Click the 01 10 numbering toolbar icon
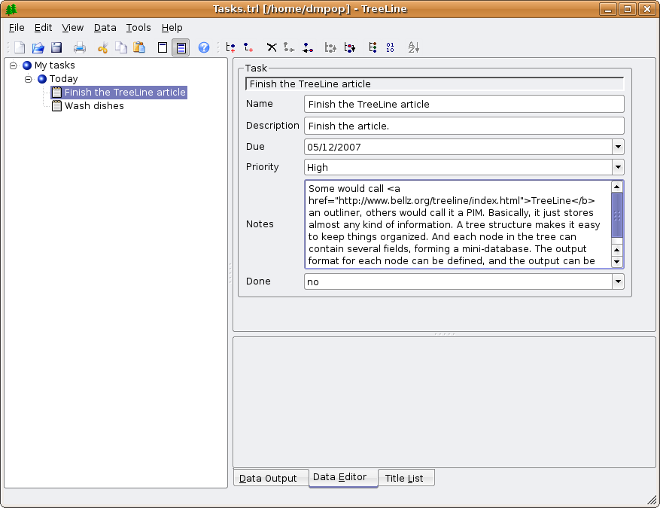 tap(390, 47)
